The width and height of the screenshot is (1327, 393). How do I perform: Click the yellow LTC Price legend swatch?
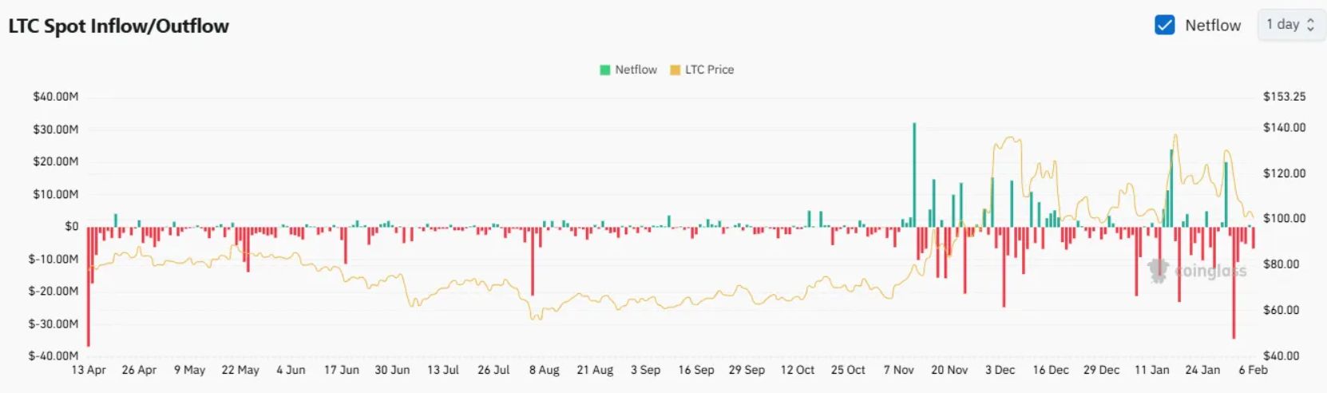(675, 70)
